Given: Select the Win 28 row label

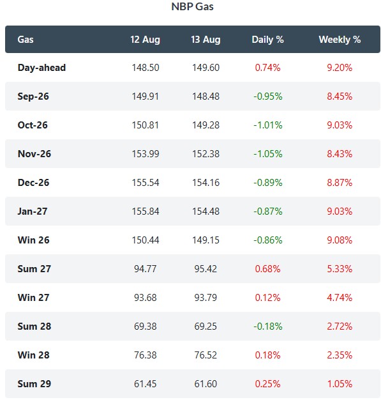Looking at the screenshot, I should 33,355.
